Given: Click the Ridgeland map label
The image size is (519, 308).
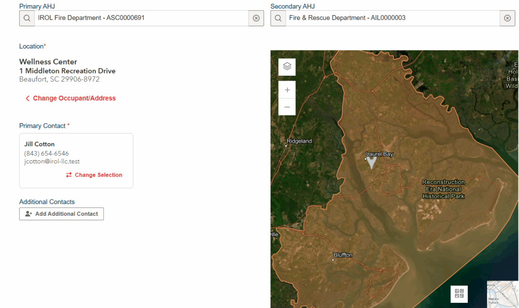Looking at the screenshot, I should 299,141.
